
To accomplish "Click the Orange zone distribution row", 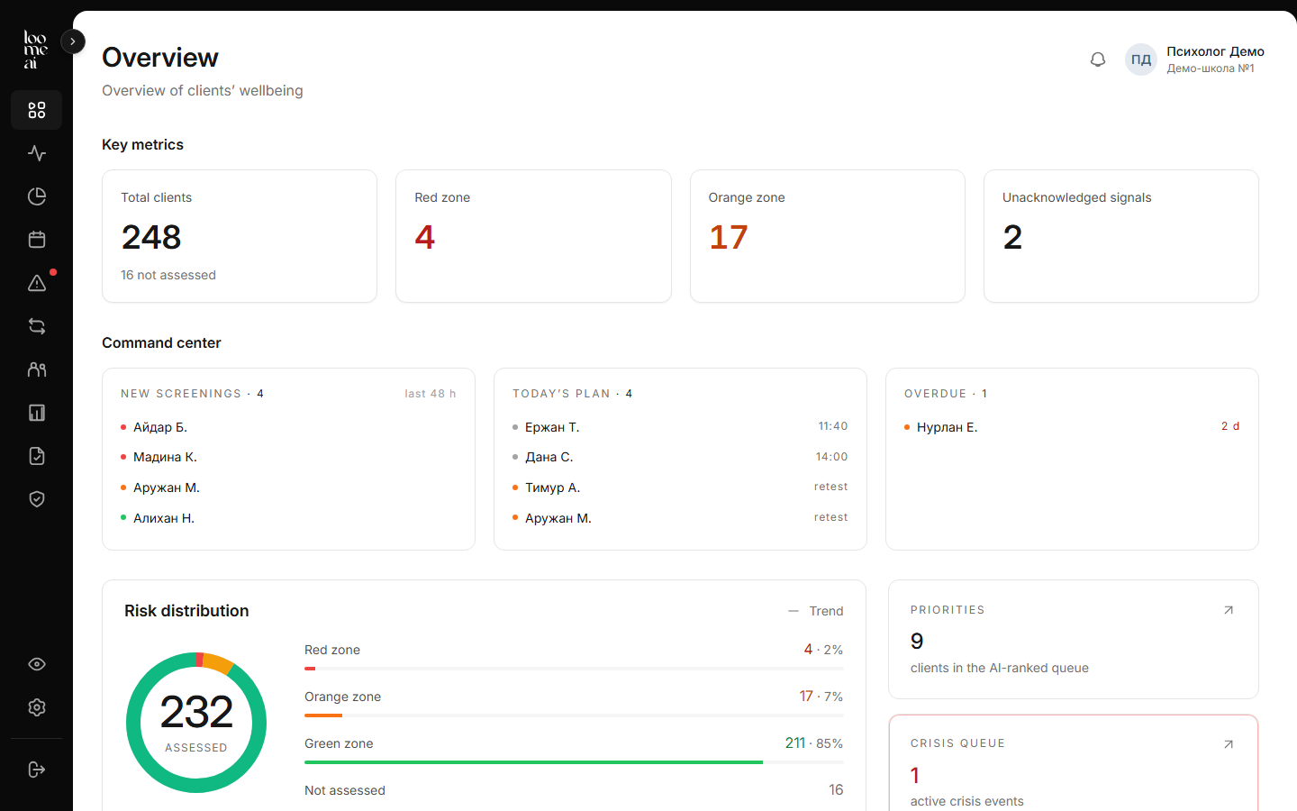I will [x=574, y=704].
